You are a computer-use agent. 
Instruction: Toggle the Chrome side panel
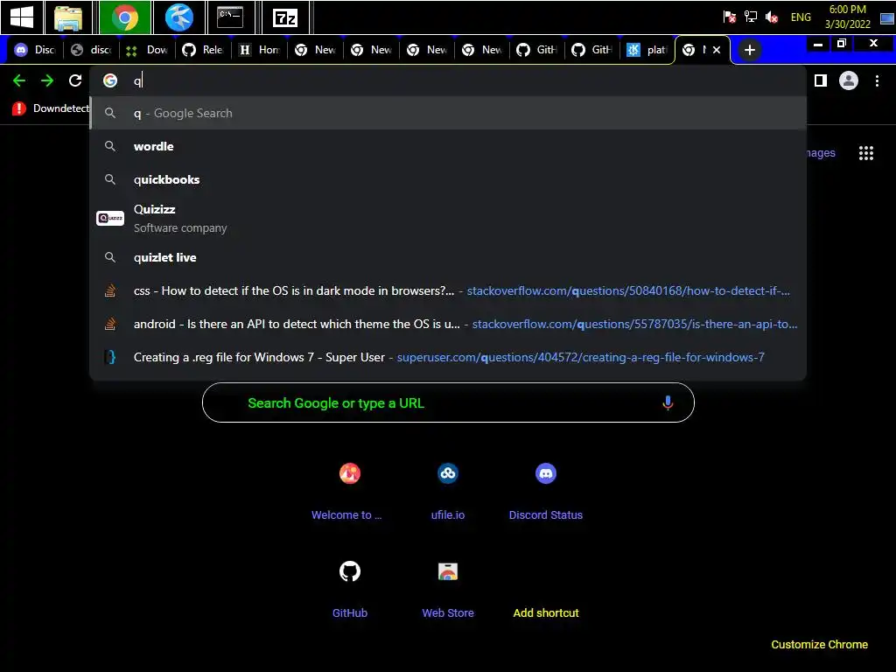(821, 80)
